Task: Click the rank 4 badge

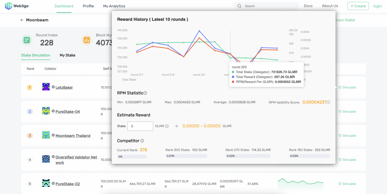Action: point(30,160)
